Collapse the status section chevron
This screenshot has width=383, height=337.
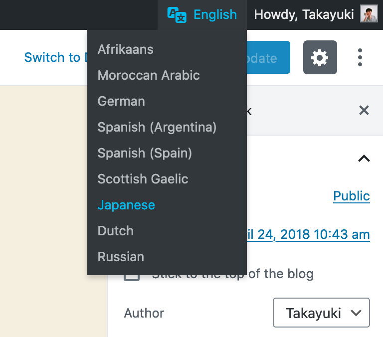pyautogui.click(x=364, y=159)
